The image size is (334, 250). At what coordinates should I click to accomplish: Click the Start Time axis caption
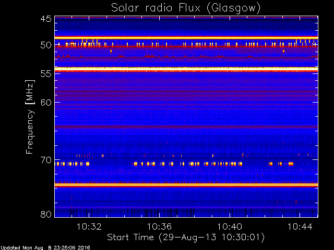point(186,238)
